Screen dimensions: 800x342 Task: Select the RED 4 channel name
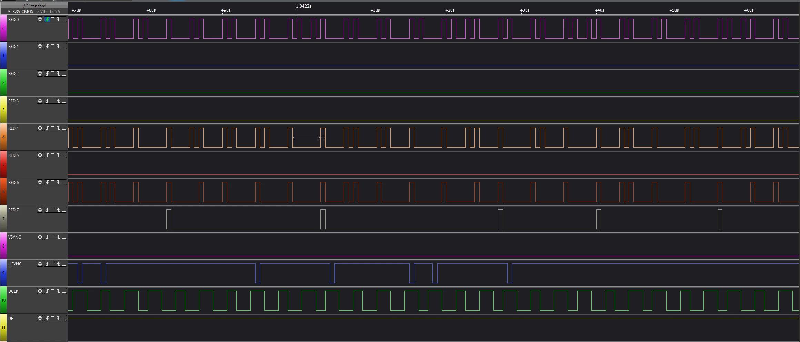(13, 128)
